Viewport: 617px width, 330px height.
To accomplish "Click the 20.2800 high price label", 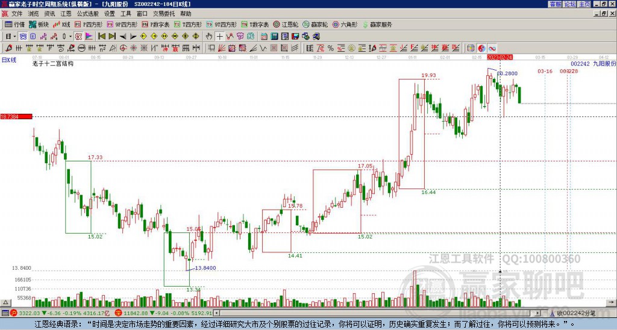I will [507, 73].
